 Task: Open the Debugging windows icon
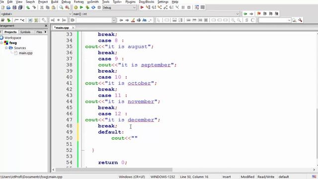(197, 7)
